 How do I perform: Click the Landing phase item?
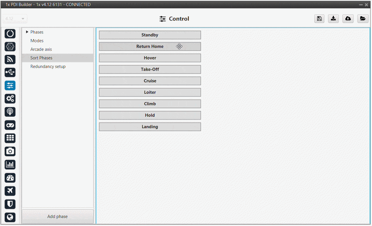[x=150, y=126]
